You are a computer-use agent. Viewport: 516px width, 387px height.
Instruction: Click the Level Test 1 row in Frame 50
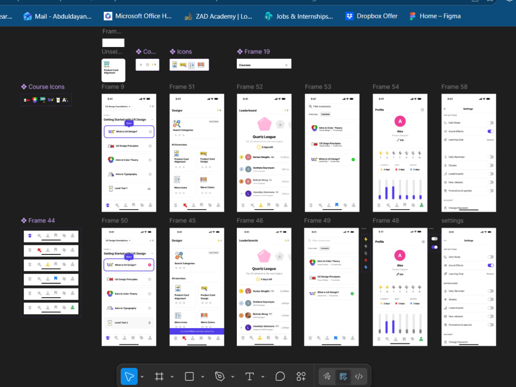coord(129,322)
